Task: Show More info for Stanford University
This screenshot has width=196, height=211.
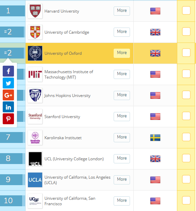Action: [122, 116]
